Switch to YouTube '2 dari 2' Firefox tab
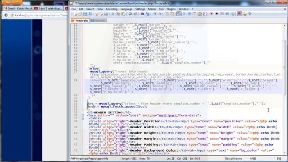 pyautogui.click(x=49, y=9)
